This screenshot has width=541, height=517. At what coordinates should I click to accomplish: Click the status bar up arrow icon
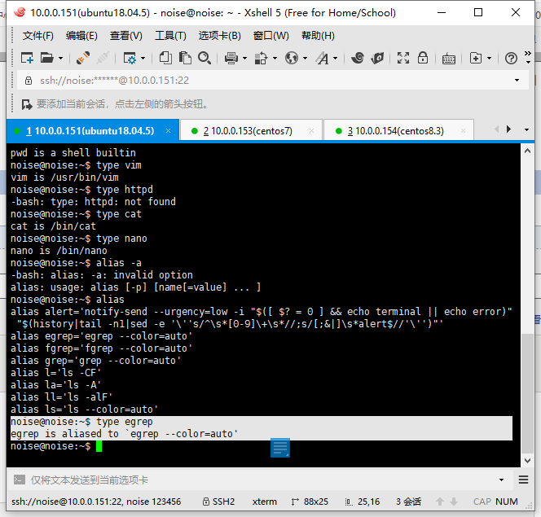pyautogui.click(x=440, y=502)
